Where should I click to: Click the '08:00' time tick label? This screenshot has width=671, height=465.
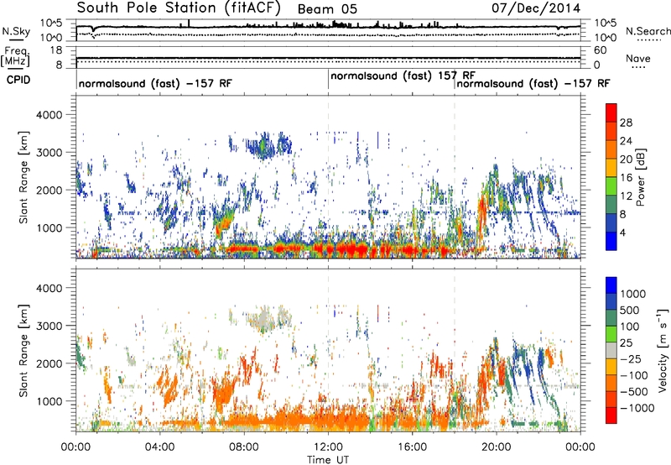click(x=244, y=447)
